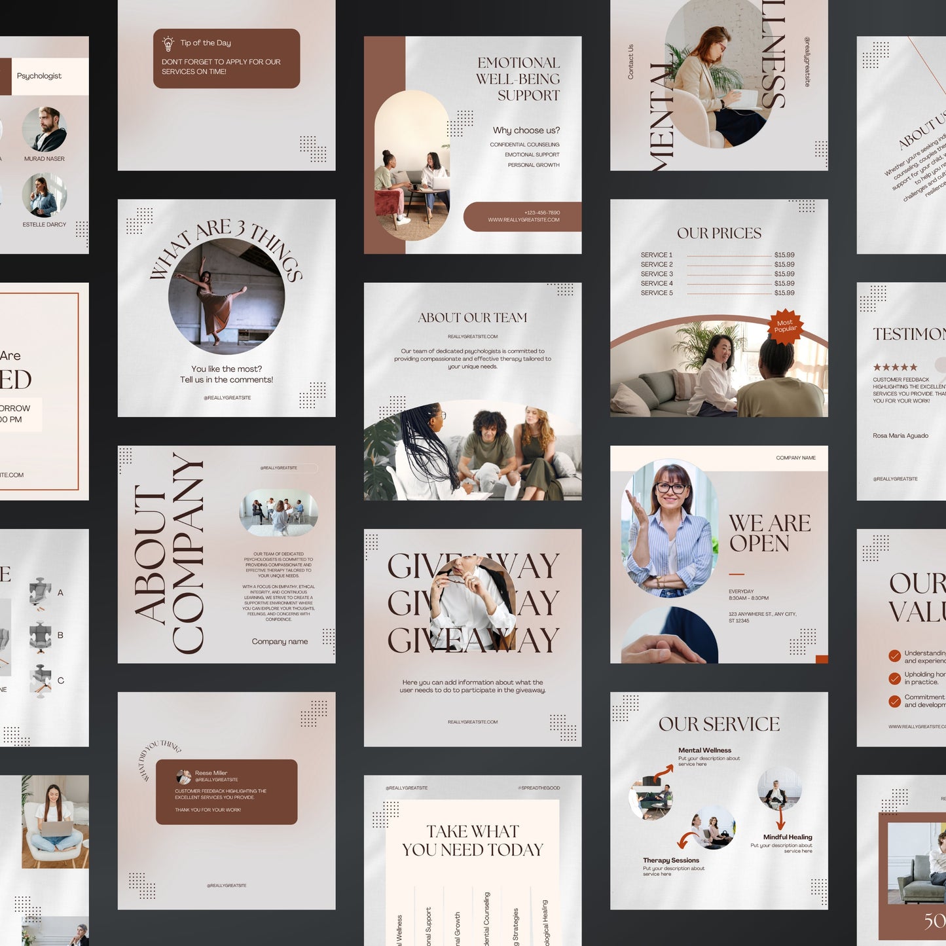Select the Emotional Support tear-off tab
Image resolution: width=946 pixels, height=946 pixels.
pos(429,923)
